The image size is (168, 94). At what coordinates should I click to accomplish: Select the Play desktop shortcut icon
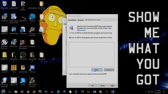[14, 69]
